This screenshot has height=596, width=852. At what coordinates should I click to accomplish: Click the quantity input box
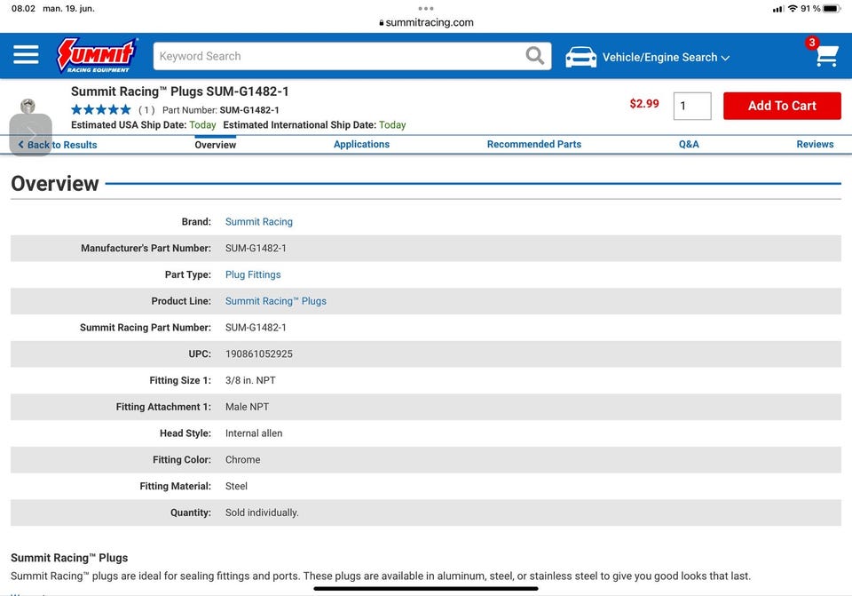click(692, 106)
